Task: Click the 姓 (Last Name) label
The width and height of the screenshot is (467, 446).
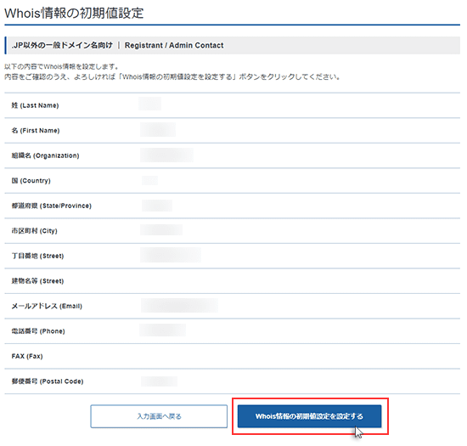Action: (35, 105)
